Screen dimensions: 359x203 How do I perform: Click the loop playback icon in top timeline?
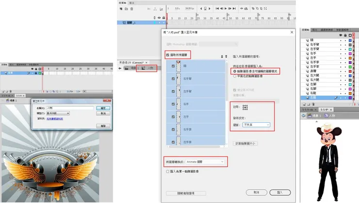(246, 8)
